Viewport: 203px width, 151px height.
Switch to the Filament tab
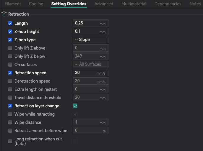(x=13, y=4)
